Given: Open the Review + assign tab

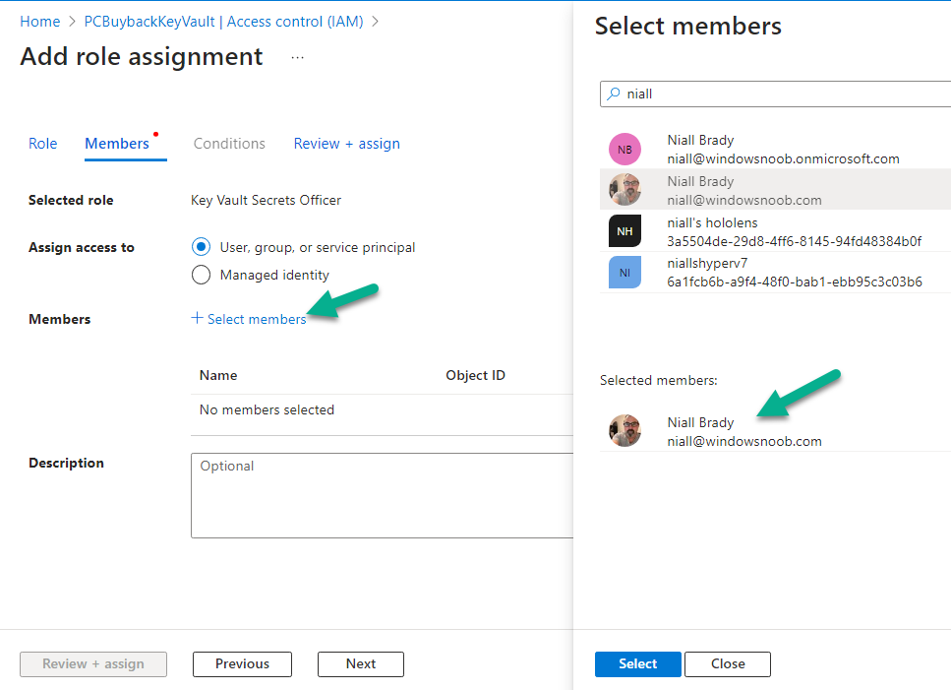Looking at the screenshot, I should tap(347, 144).
